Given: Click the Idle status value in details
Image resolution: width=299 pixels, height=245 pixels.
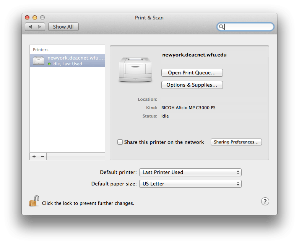Looking at the screenshot, I should (165, 116).
